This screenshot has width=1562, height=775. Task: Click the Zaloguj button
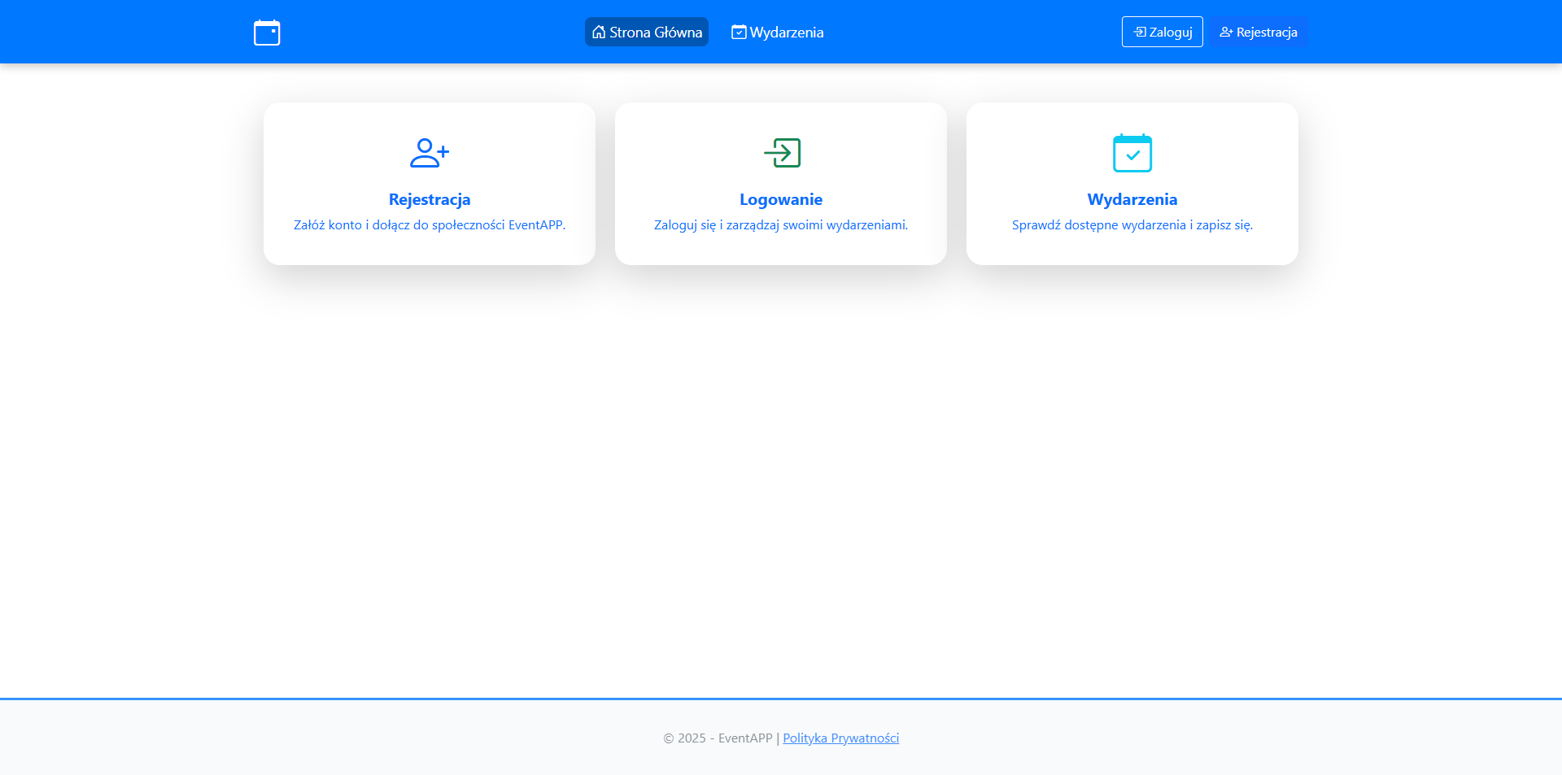pos(1163,32)
